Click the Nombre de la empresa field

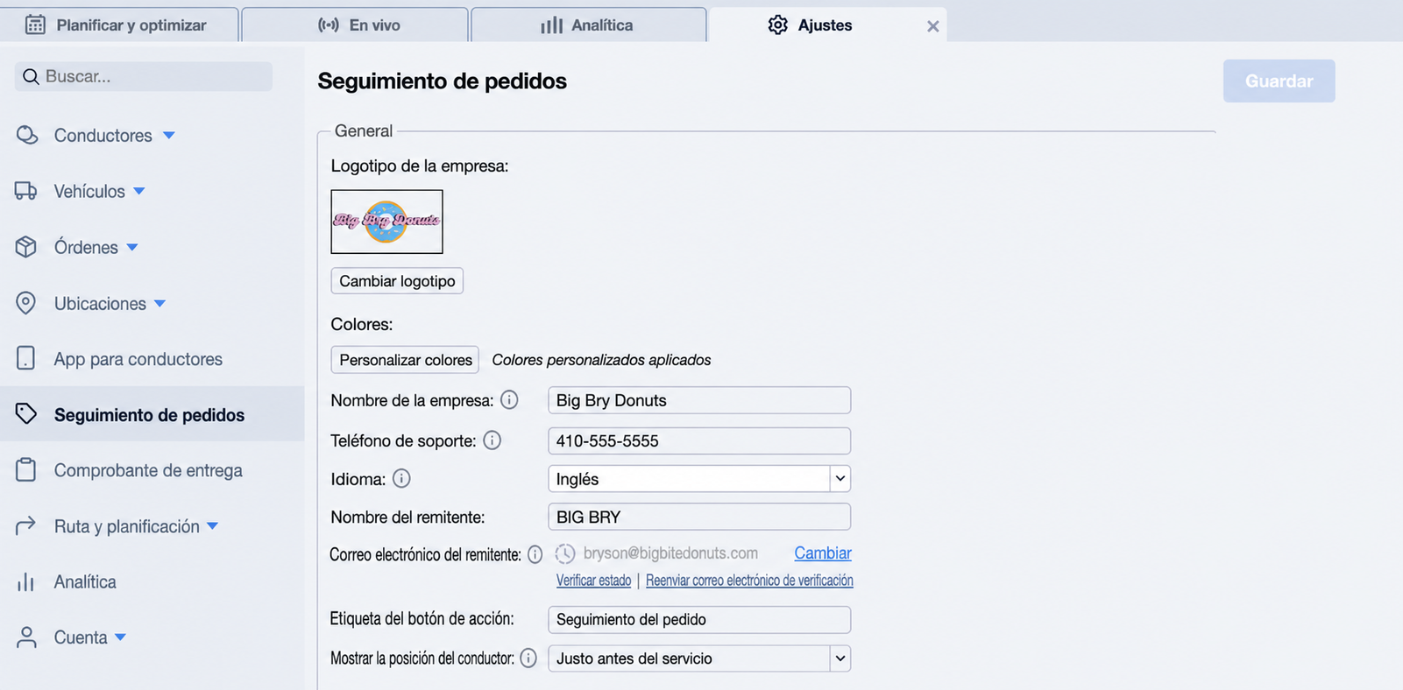click(699, 400)
